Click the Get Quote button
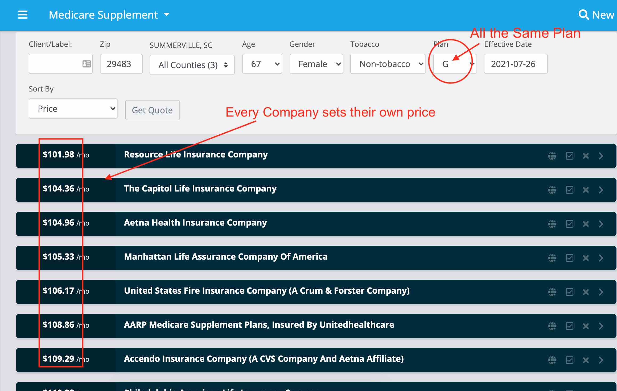 click(x=152, y=110)
